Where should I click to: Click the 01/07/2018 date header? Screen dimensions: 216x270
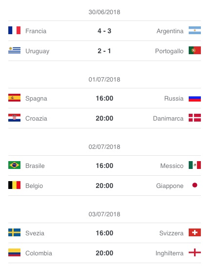point(104,80)
